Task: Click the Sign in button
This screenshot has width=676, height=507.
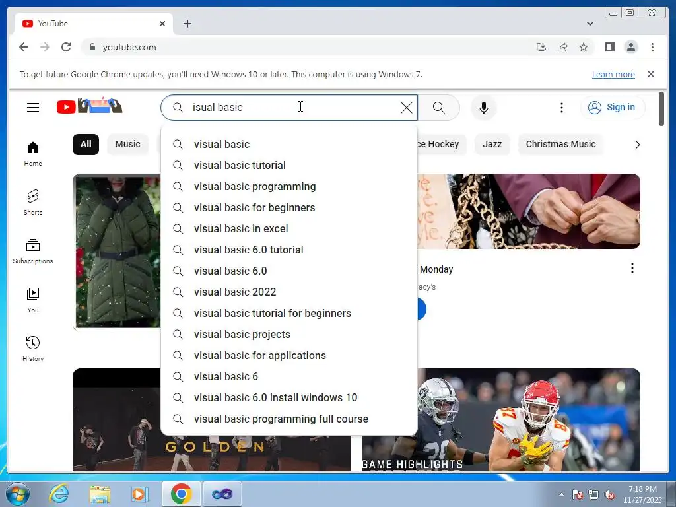Action: click(612, 108)
